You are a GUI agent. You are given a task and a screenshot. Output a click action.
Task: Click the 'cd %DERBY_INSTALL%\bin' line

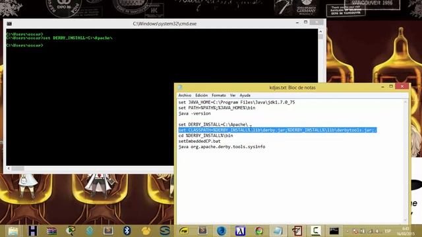206,136
